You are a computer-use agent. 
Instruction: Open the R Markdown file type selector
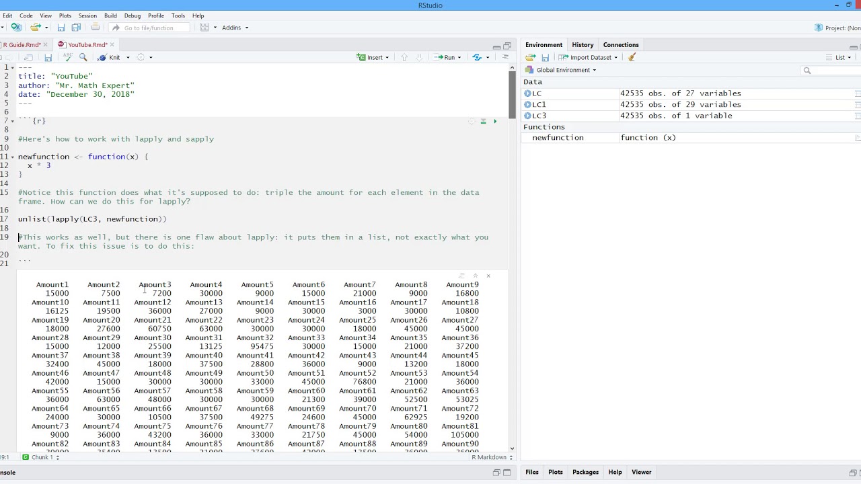pyautogui.click(x=492, y=457)
